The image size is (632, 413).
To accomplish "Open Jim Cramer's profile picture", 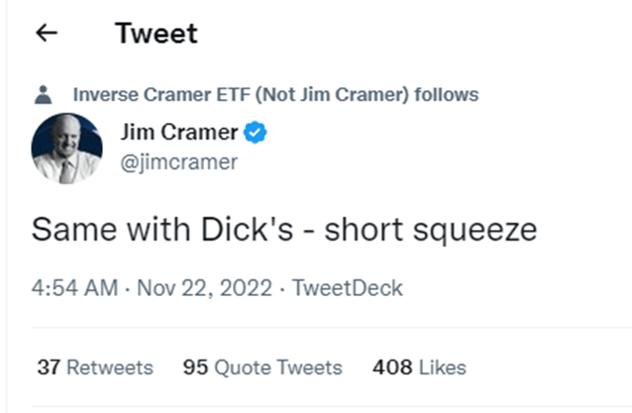I will (66, 148).
